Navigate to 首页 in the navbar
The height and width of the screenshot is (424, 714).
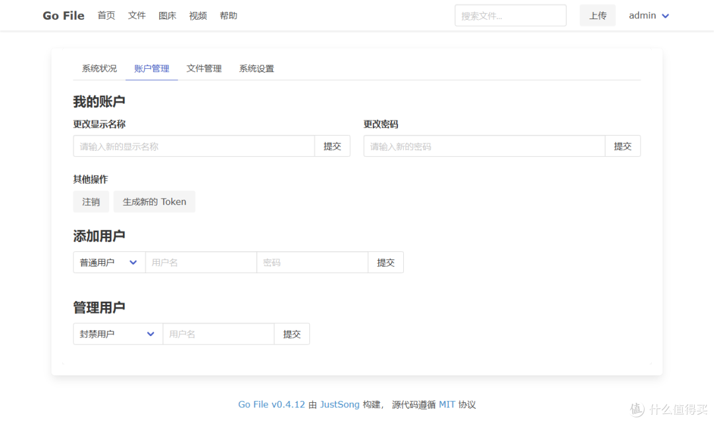click(106, 15)
